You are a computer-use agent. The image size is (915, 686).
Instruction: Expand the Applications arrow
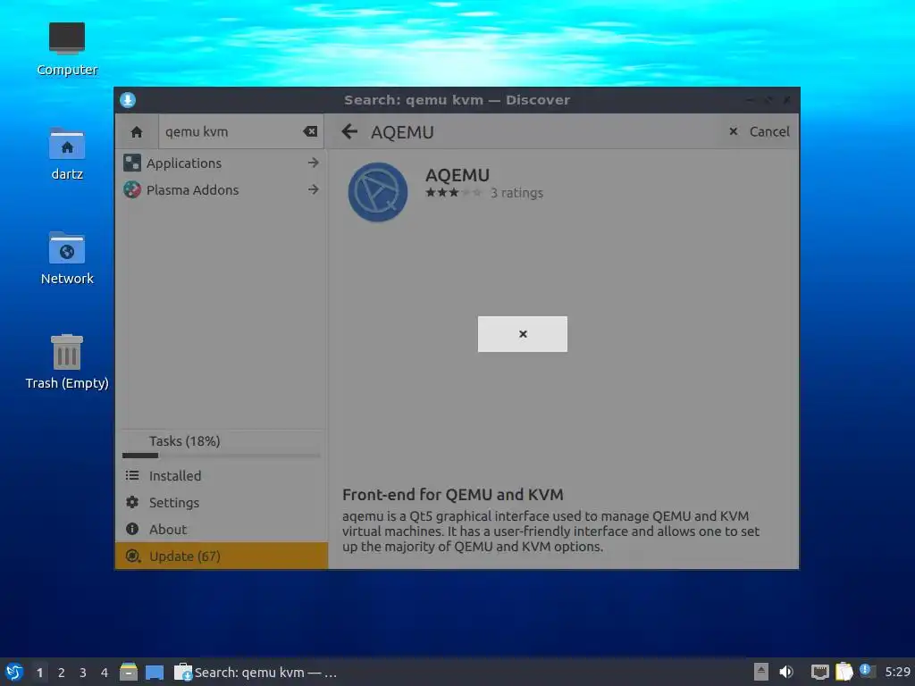(314, 163)
